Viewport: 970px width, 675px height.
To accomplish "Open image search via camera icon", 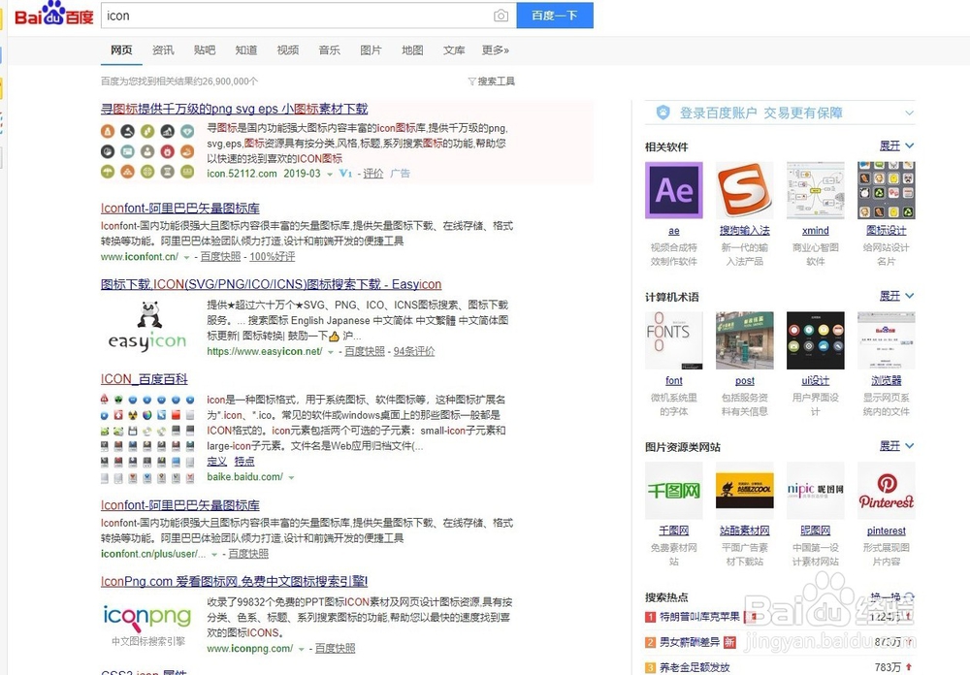I will (501, 16).
